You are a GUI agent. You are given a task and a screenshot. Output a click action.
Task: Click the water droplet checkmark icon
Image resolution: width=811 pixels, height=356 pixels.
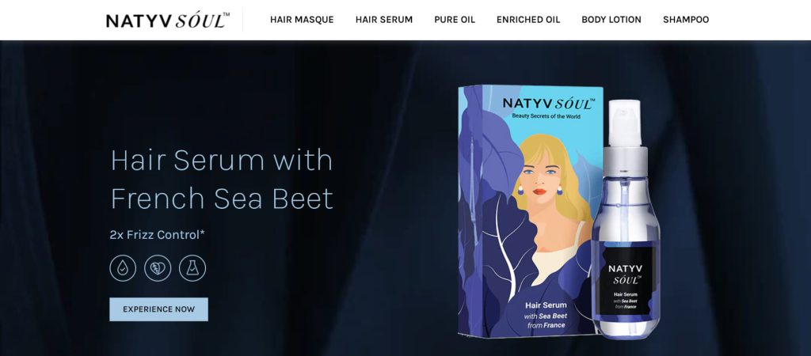(123, 268)
